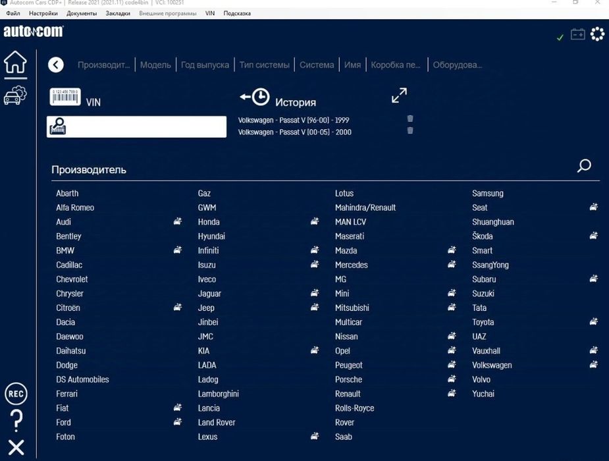This screenshot has height=461, width=609.
Task: Load Volkswagen Passat V [96-00] 1999 history
Action: pyautogui.click(x=294, y=120)
